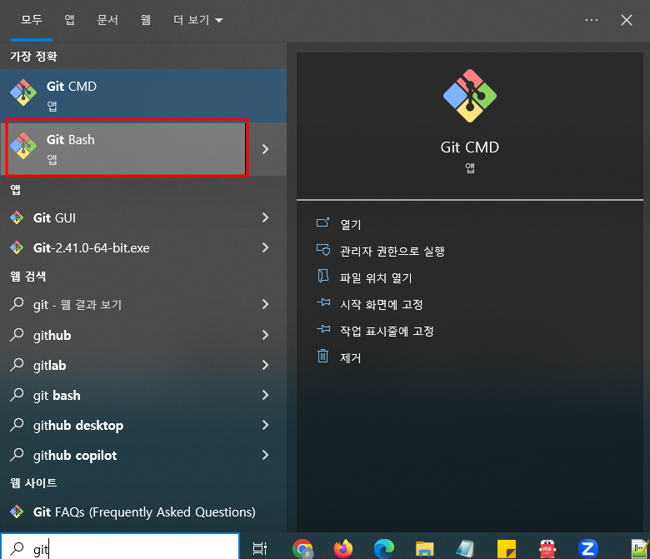Launch Chrome from the taskbar

[x=302, y=548]
